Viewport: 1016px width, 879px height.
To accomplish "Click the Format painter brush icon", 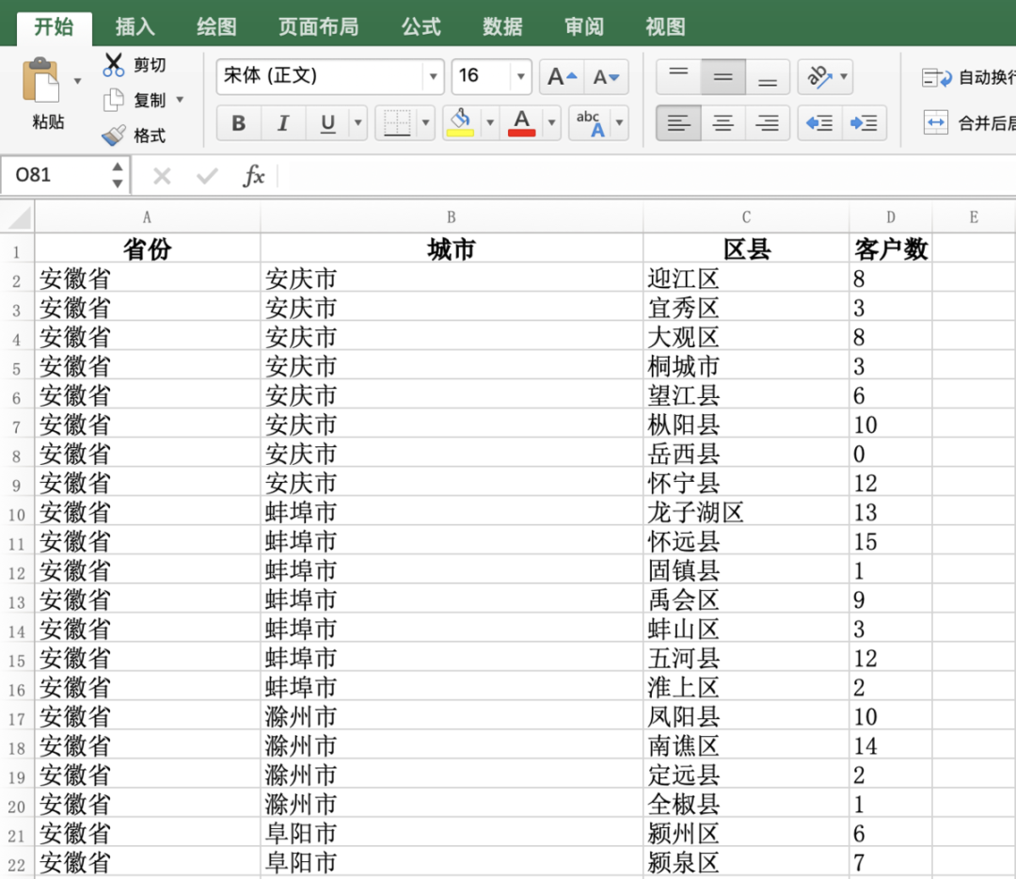I will (114, 135).
